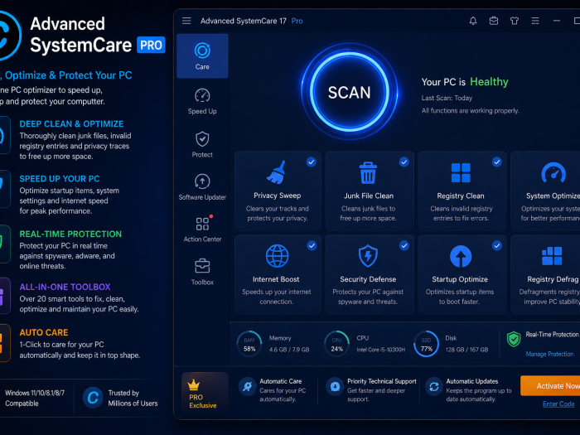Click the Automatic Care rocket icon
The image size is (580, 435).
(x=247, y=387)
